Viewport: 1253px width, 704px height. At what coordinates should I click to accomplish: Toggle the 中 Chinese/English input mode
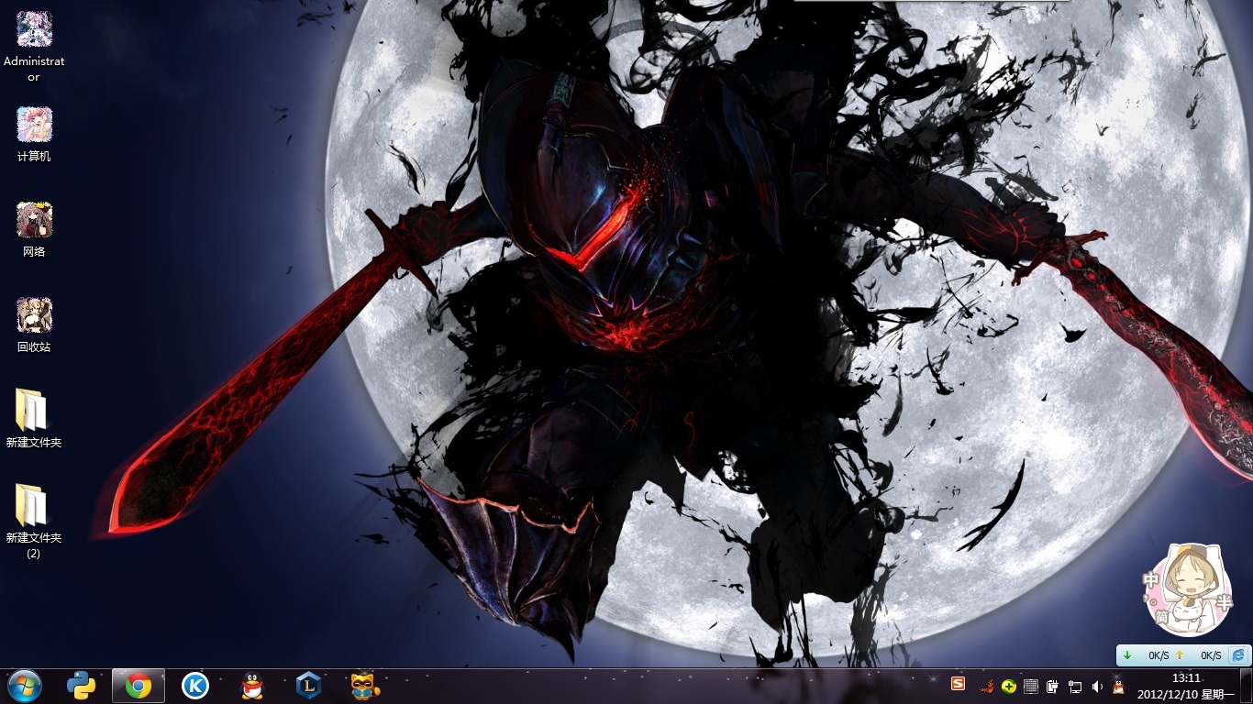click(x=1151, y=580)
